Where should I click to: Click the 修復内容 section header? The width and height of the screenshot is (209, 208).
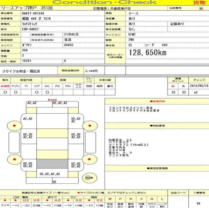click(157, 101)
